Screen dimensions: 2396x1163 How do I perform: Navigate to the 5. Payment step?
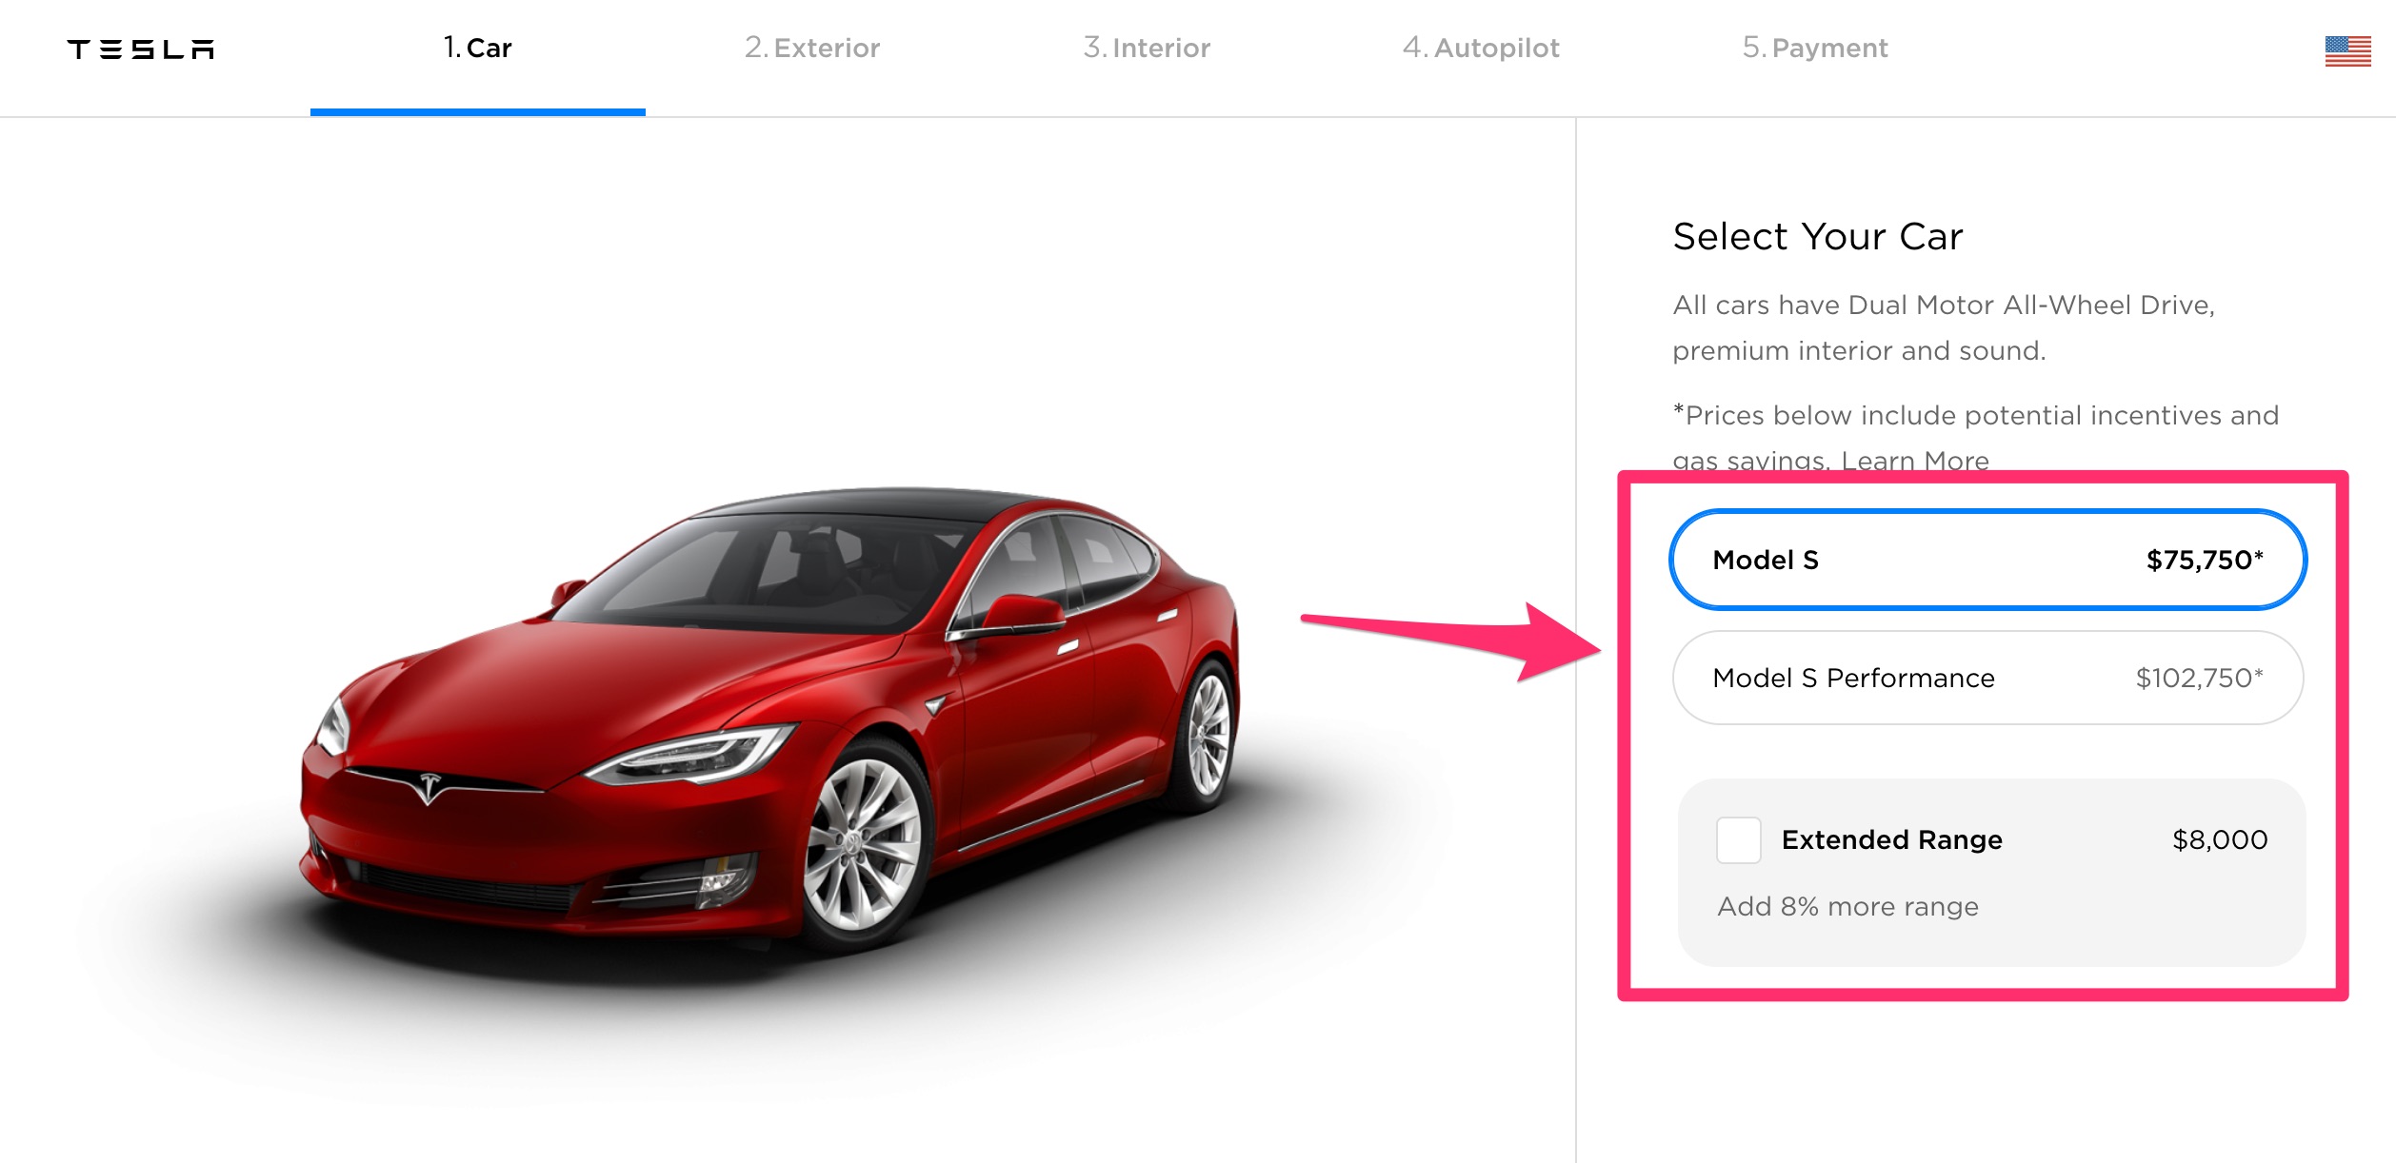[1815, 48]
